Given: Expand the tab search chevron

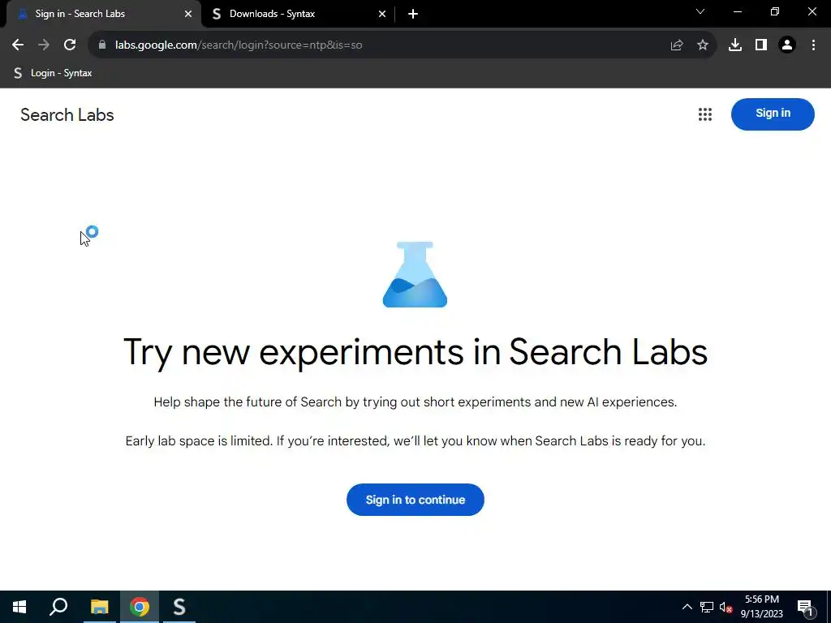Looking at the screenshot, I should 700,11.
